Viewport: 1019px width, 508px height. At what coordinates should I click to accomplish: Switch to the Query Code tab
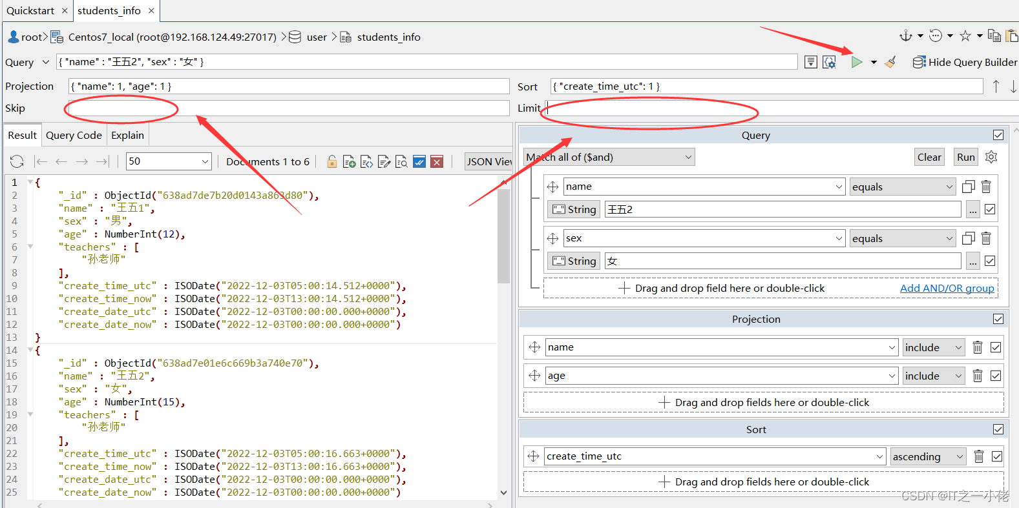click(74, 135)
